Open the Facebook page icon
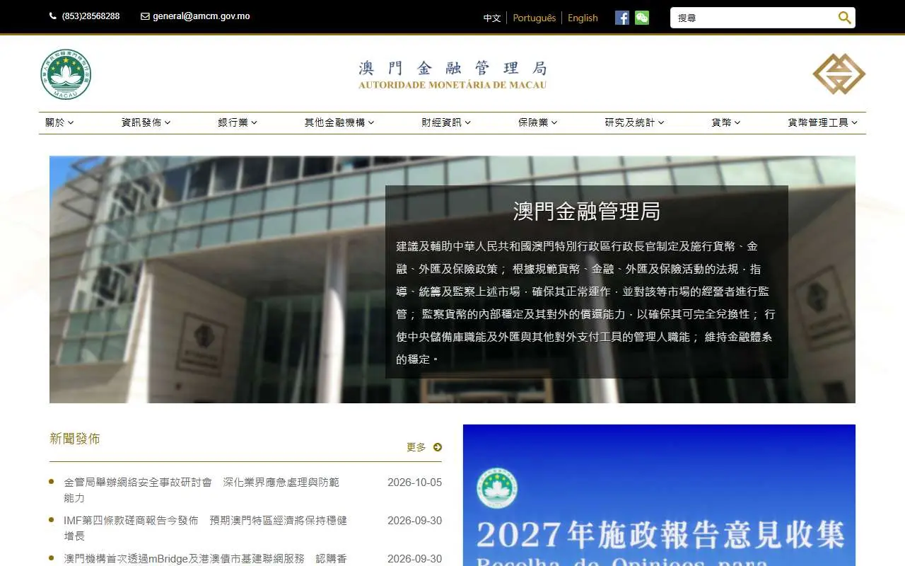 [x=622, y=18]
